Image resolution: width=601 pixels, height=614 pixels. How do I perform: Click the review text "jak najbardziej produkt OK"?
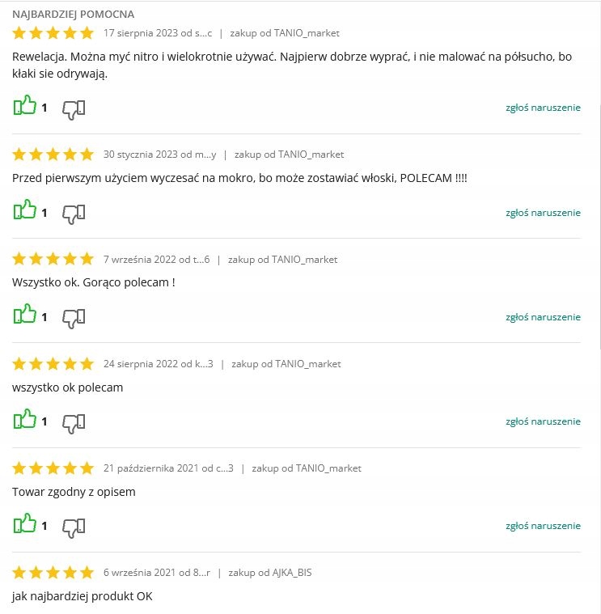tap(83, 596)
